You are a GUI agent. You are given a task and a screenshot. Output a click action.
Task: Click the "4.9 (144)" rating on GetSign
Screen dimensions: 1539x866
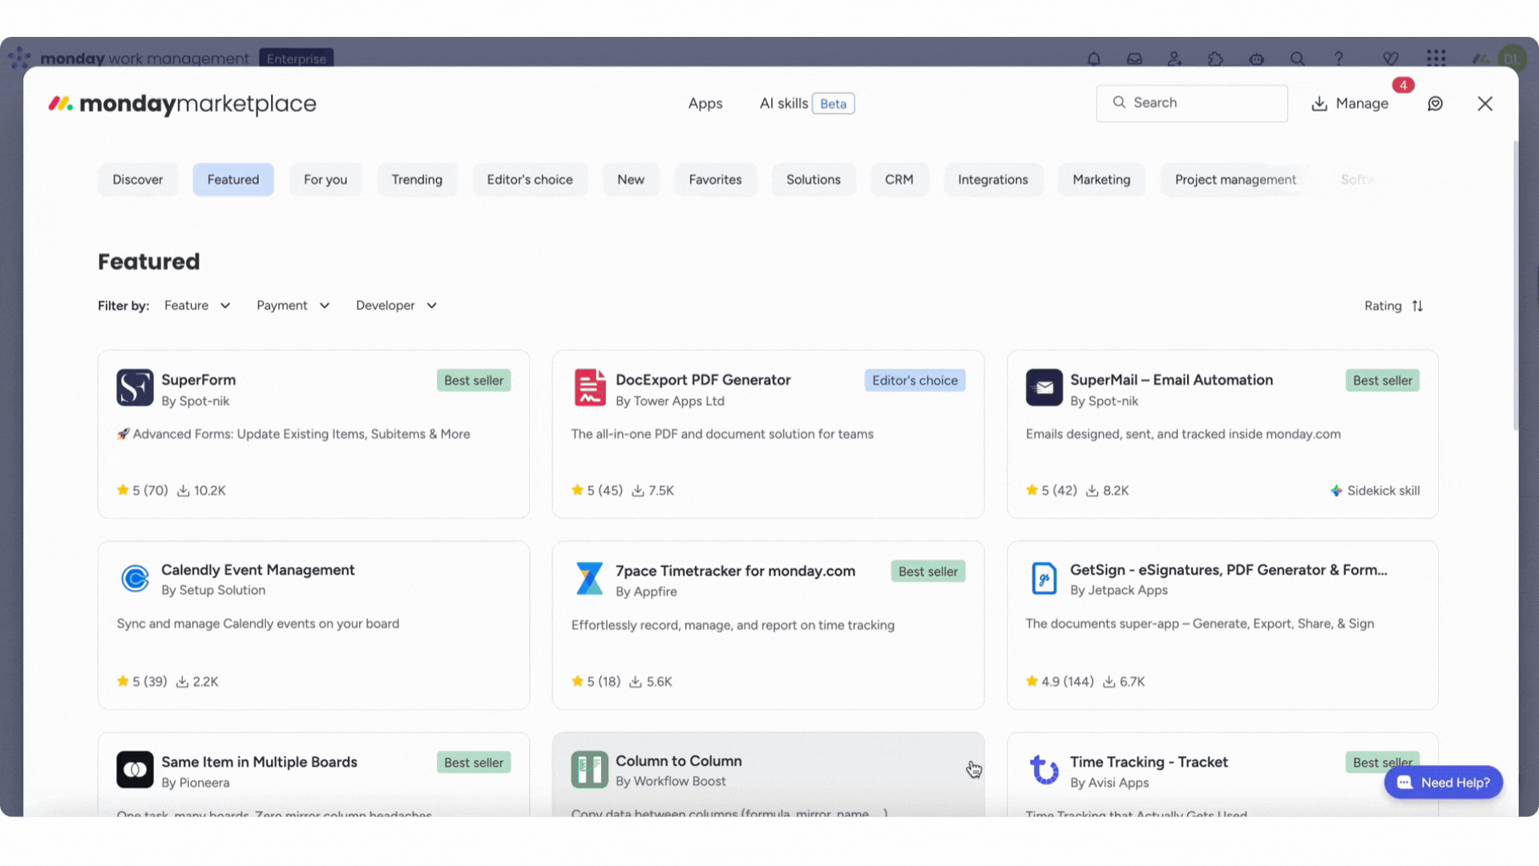1060,682
